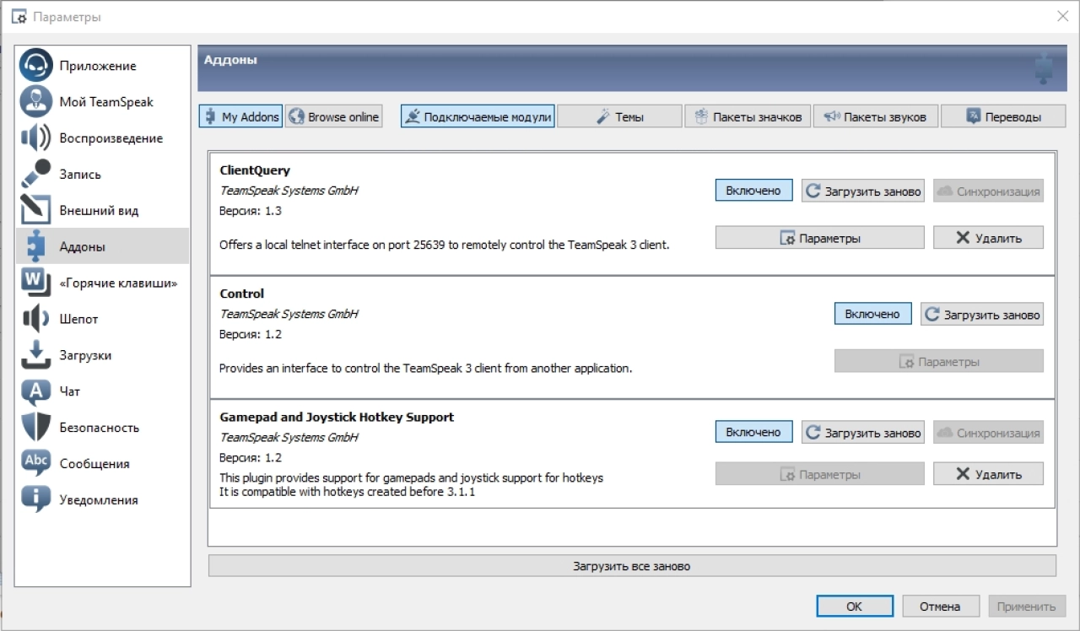Reload the Gamepad and Joystick plugin
The width and height of the screenshot is (1080, 631).
tap(862, 432)
